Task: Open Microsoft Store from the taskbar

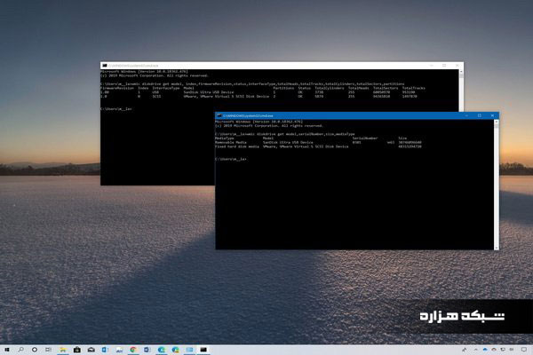Action: 77,350
